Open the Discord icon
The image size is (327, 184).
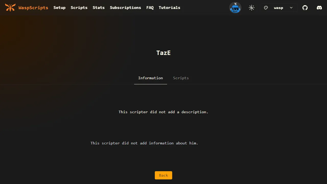point(319,8)
